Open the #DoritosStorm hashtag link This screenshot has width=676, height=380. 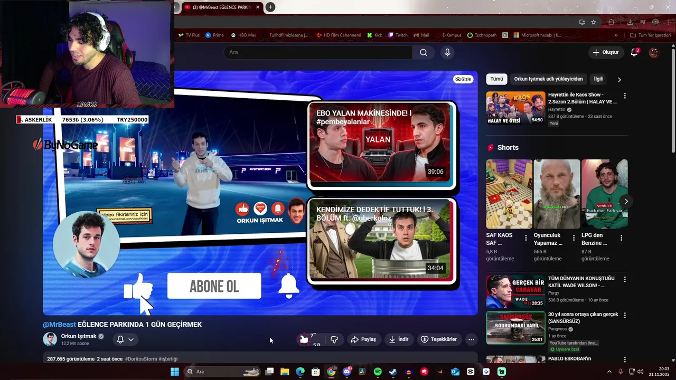tap(141, 359)
